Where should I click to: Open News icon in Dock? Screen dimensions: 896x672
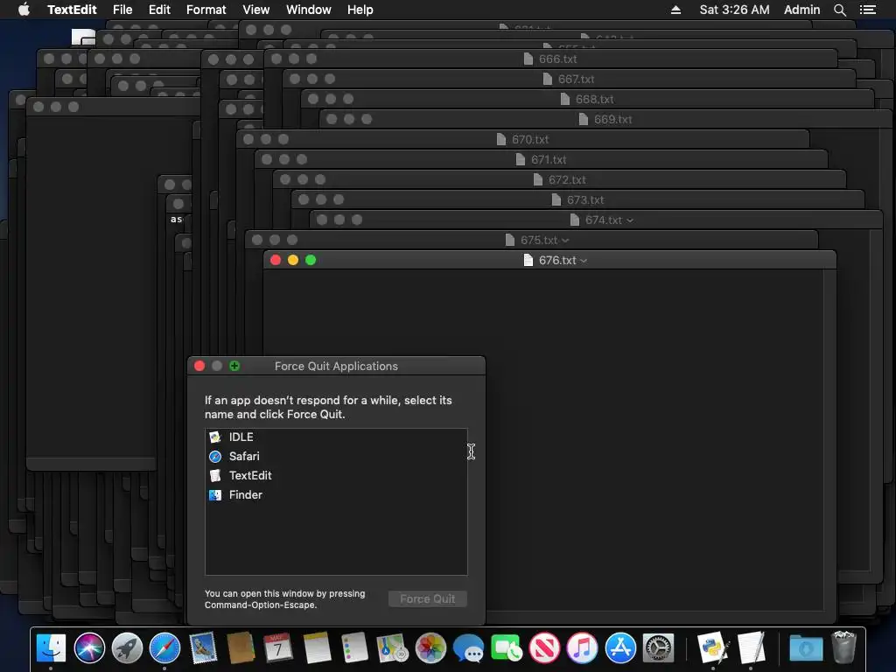coord(544,648)
